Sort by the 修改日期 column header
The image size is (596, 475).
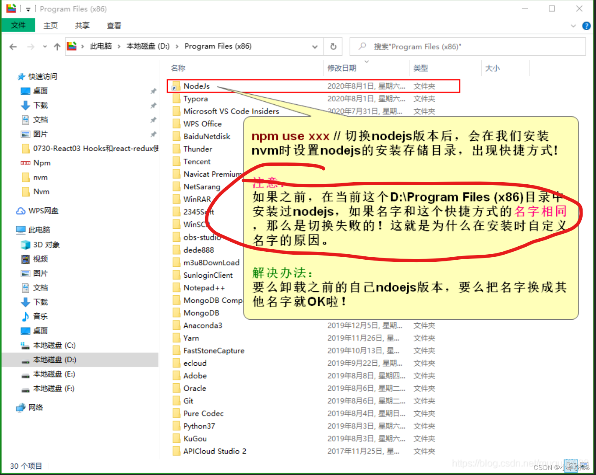342,68
